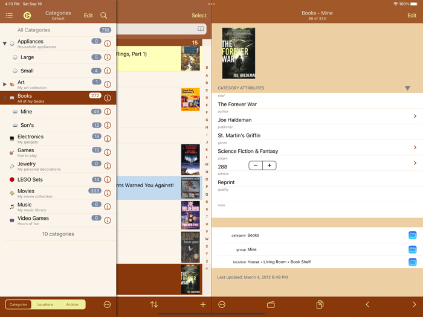Select Forever Free book thumbnail

(x=190, y=215)
